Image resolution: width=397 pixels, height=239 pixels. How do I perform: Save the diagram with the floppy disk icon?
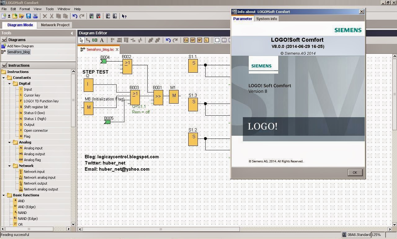coord(28,16)
